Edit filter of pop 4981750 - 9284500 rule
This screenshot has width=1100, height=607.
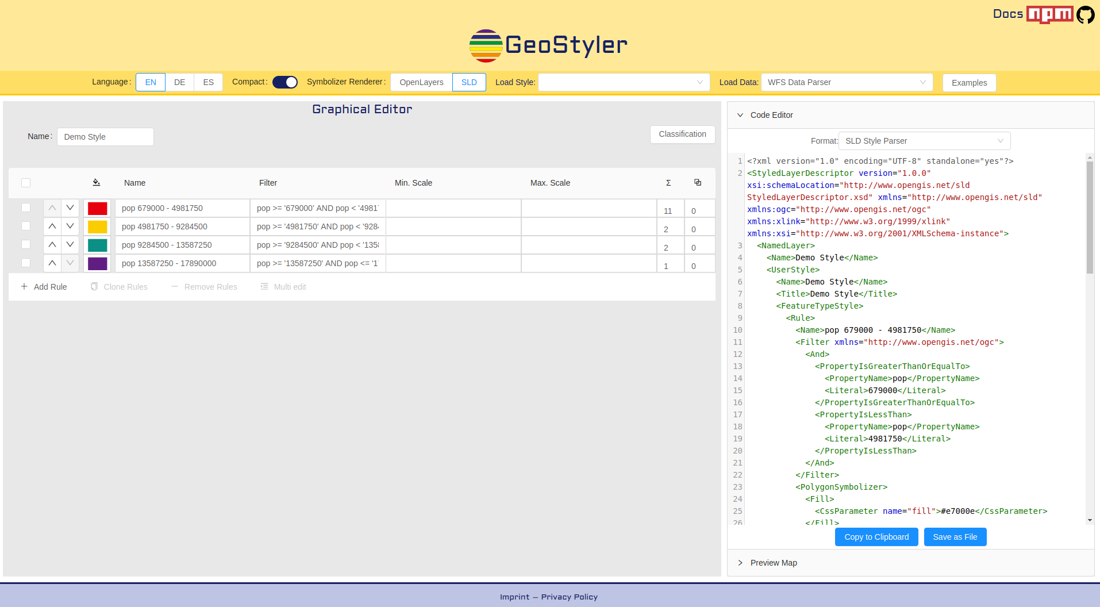pos(318,226)
